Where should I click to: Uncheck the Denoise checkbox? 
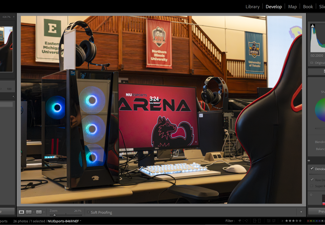[x=312, y=169]
